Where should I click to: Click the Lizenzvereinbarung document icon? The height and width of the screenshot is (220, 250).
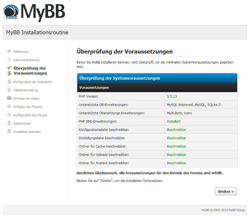point(9,60)
